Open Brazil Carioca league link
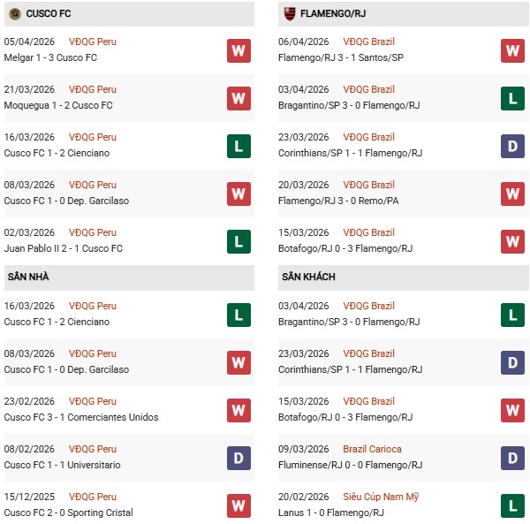The image size is (530, 524). pos(373,449)
